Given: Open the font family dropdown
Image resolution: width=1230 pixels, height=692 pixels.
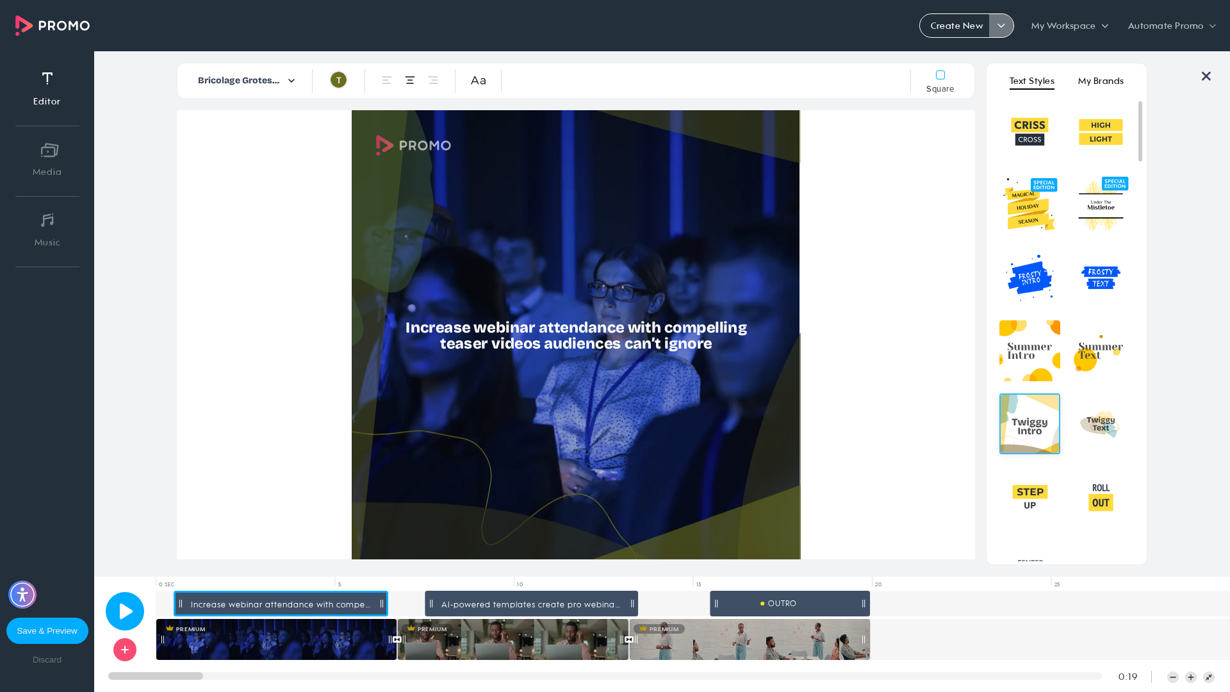Looking at the screenshot, I should point(247,81).
